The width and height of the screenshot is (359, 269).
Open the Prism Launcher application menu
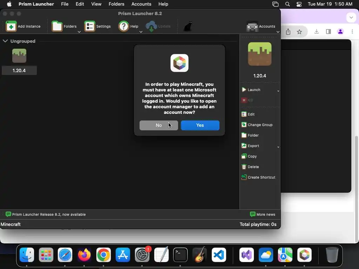(36, 4)
